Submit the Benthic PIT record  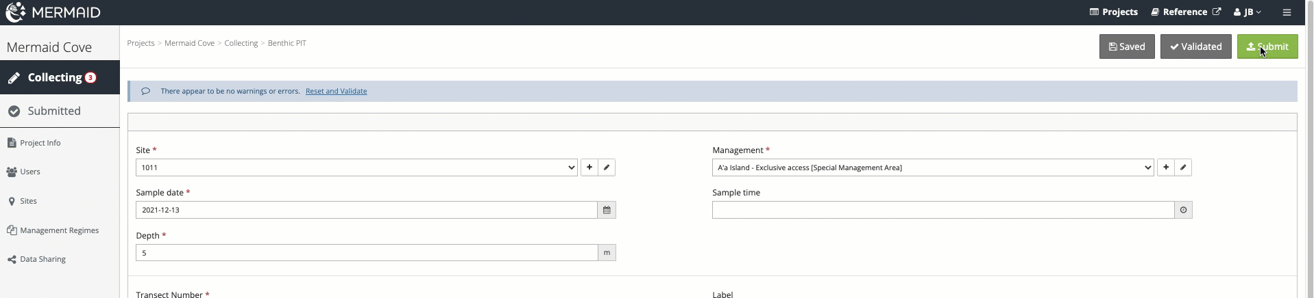pos(1267,46)
